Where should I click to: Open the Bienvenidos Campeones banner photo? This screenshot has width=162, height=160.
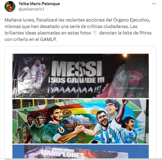81,151
